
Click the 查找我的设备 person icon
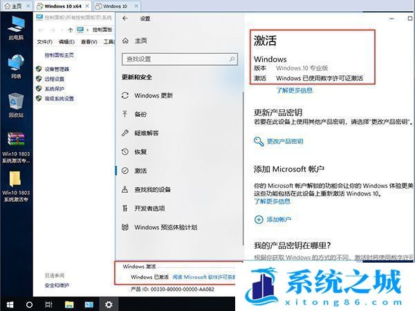pos(125,189)
